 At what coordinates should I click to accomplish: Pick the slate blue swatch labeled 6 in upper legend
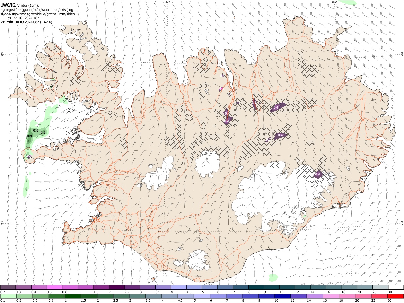[225, 288]
